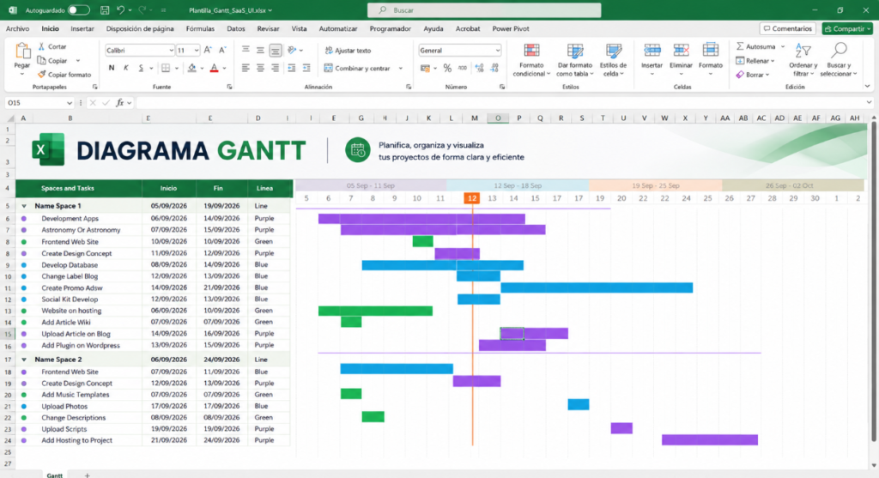This screenshot has height=478, width=879.
Task: Align text left in cell
Action: (246, 68)
